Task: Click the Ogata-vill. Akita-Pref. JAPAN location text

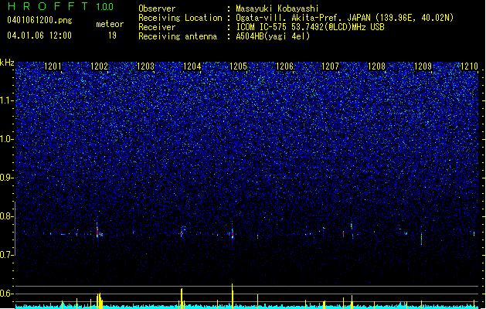Action: point(345,18)
